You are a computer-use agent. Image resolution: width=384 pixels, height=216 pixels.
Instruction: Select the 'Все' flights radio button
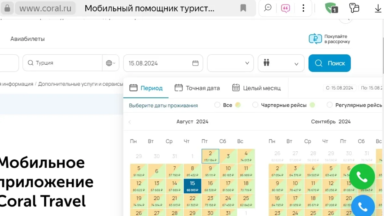click(x=218, y=105)
